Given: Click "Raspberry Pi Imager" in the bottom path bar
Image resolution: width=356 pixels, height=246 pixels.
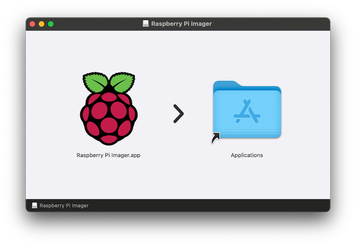Looking at the screenshot, I should [64, 206].
